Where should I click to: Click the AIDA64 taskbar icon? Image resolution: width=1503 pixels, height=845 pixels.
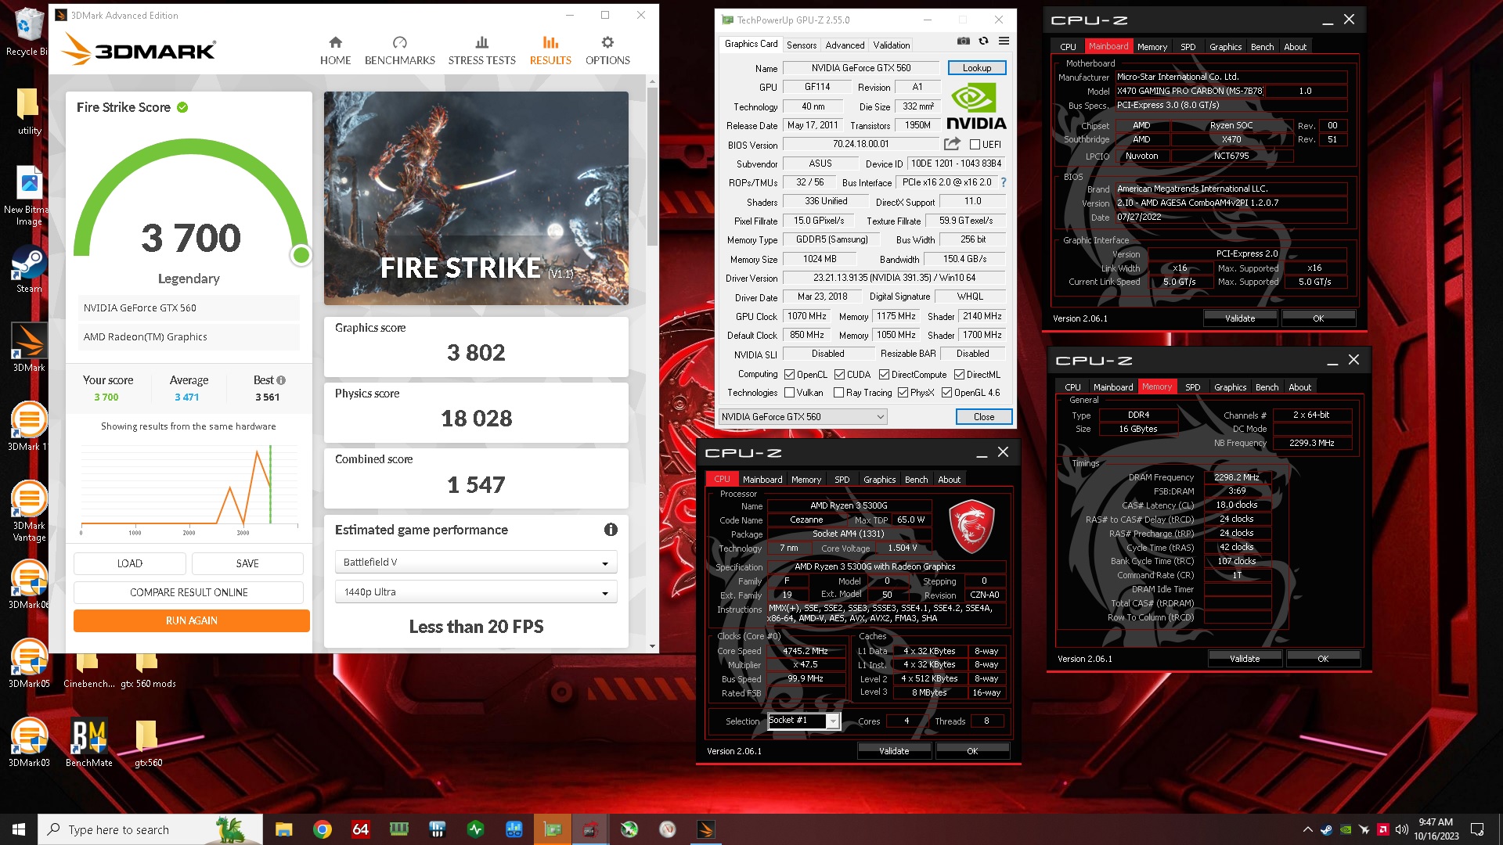point(360,829)
